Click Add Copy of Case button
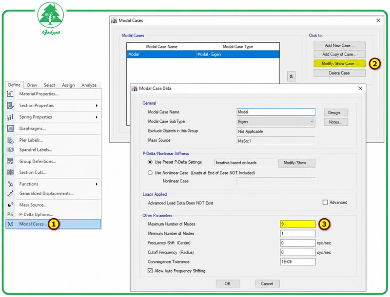 tap(339, 54)
